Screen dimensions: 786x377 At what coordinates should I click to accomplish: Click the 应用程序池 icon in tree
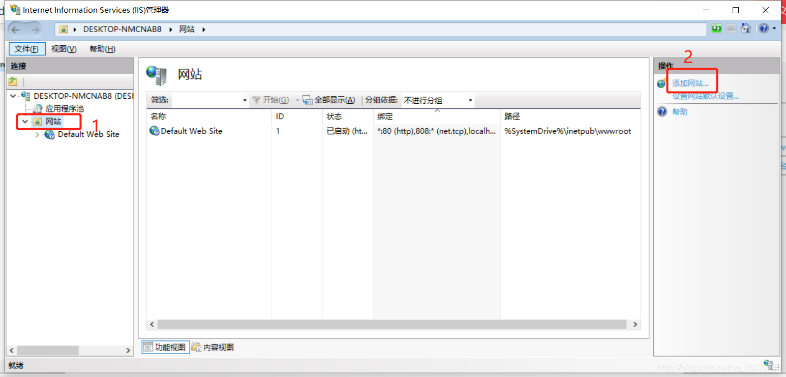click(x=38, y=108)
